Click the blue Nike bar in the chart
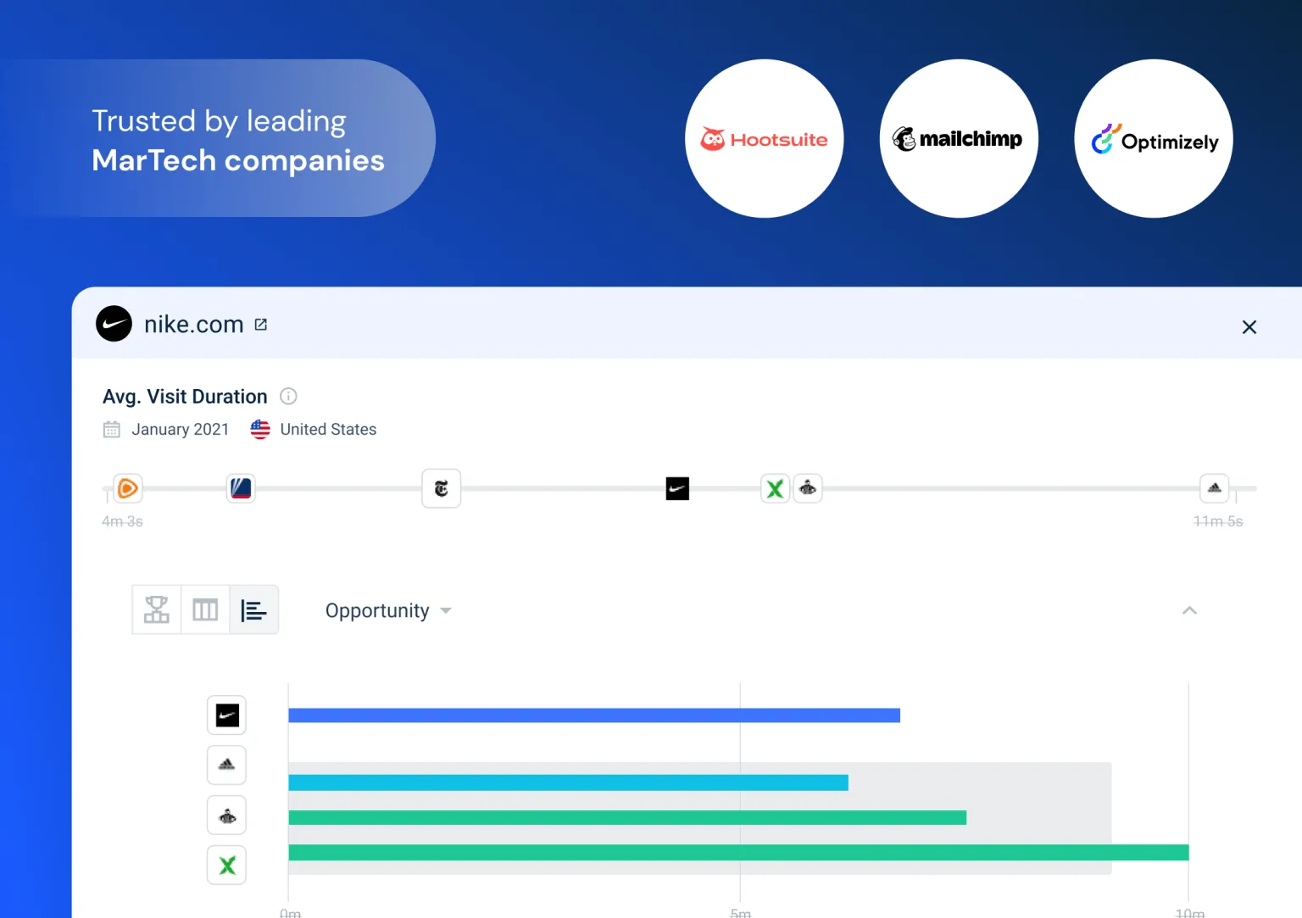The height and width of the screenshot is (918, 1302). point(594,715)
